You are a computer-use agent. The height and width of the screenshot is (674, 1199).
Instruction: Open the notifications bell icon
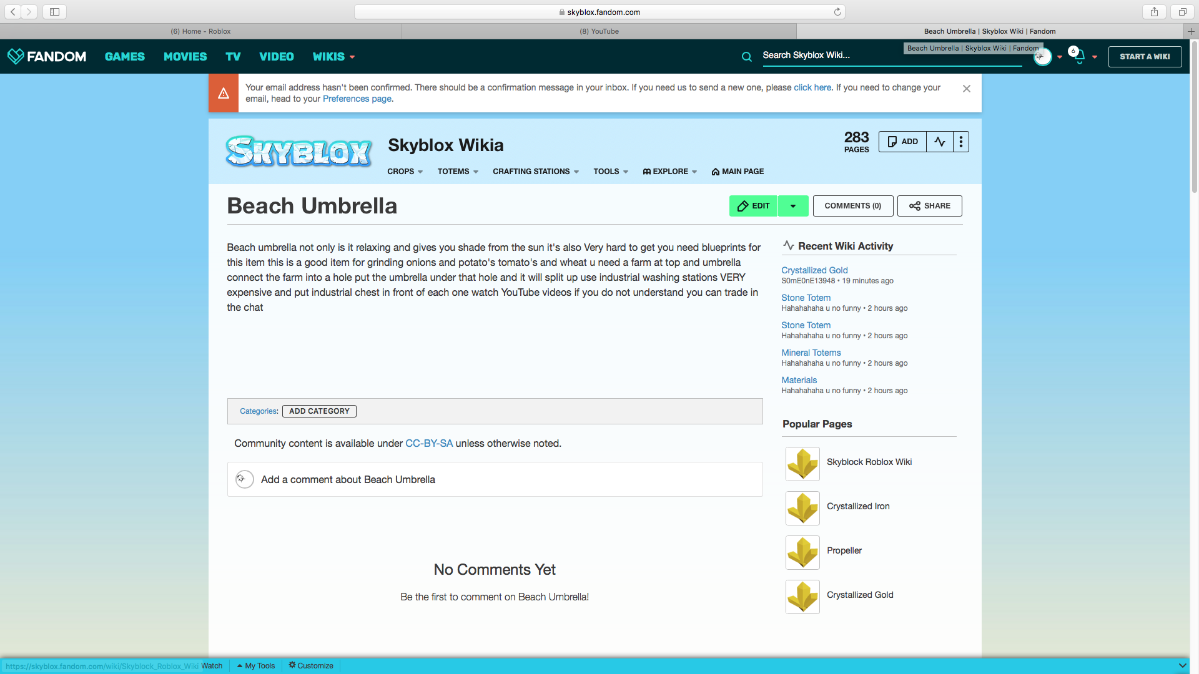(1080, 57)
